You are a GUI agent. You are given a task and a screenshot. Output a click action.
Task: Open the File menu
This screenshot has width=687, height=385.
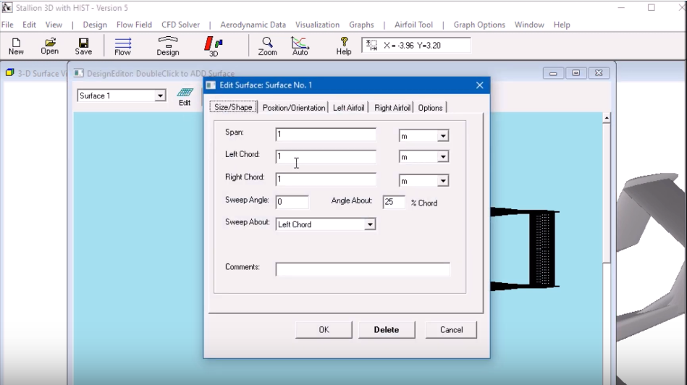[7, 25]
